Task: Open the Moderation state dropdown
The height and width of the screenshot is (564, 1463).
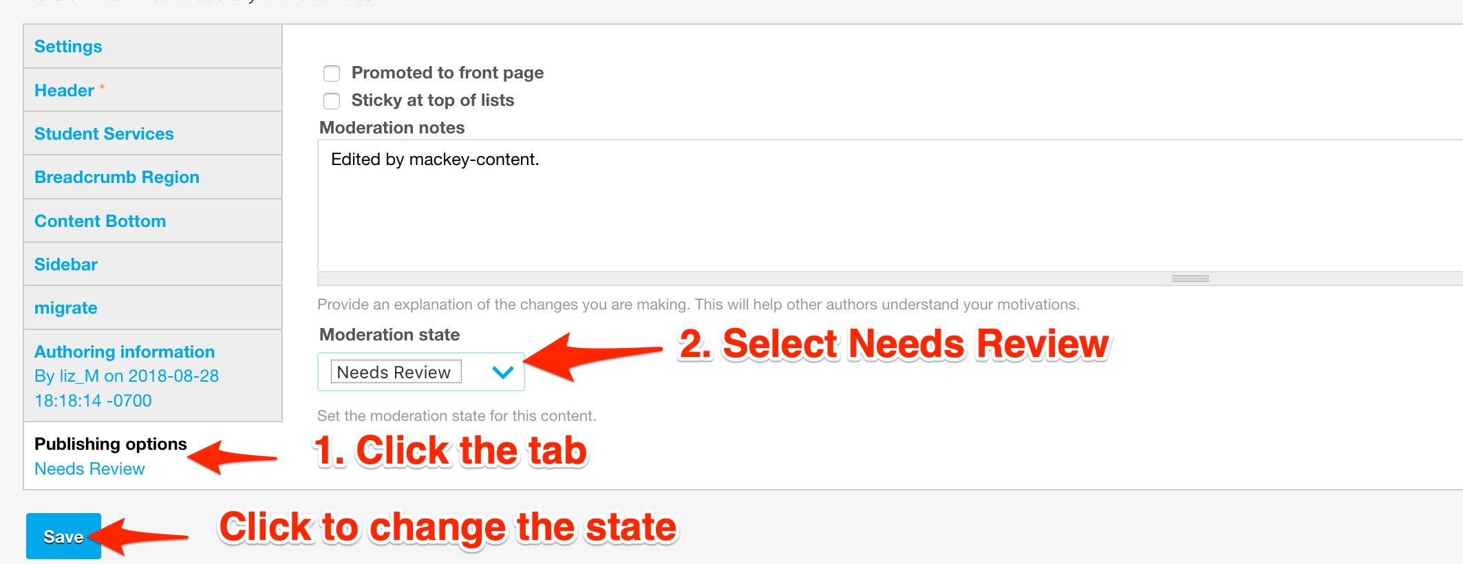Action: pyautogui.click(x=420, y=372)
